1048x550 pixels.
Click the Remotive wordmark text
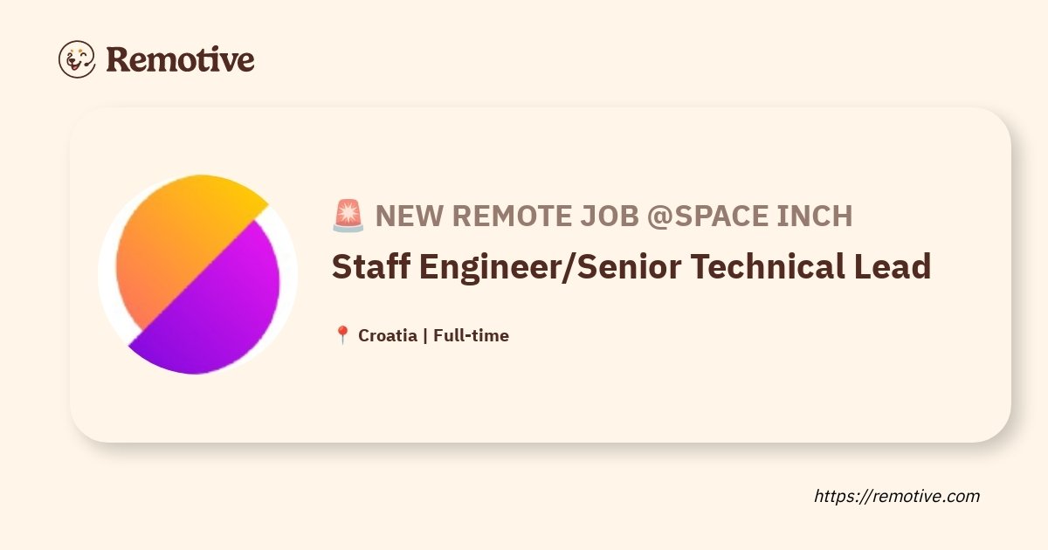coord(181,59)
